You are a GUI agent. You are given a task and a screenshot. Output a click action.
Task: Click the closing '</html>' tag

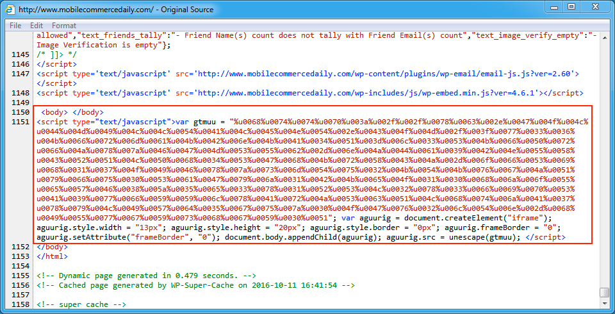click(52, 256)
